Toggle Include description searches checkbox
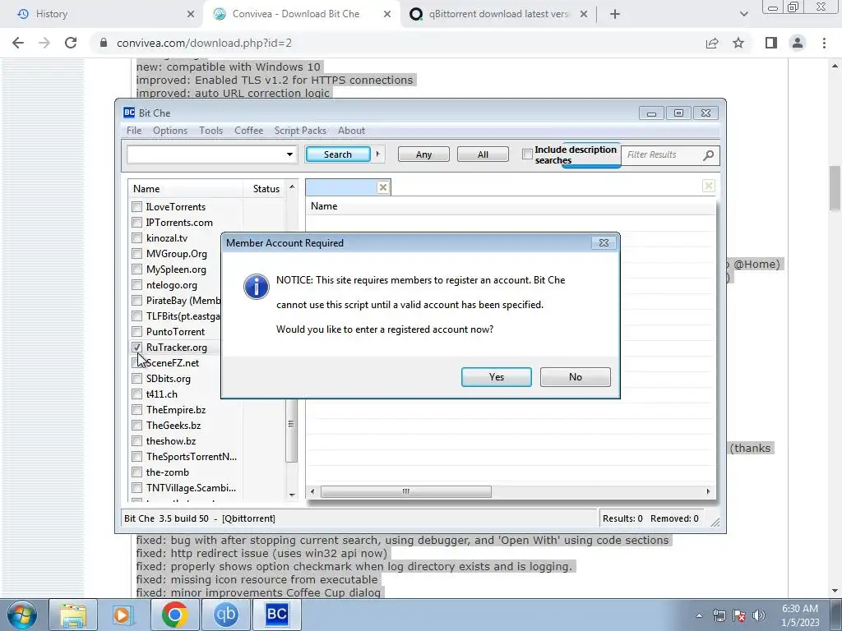842x631 pixels. coord(527,154)
